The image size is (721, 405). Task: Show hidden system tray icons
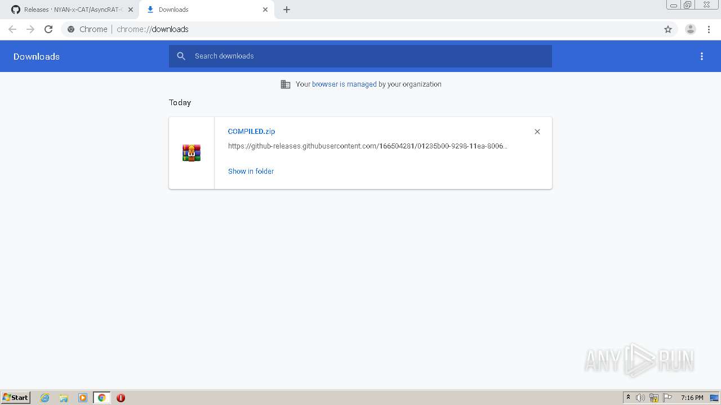(628, 398)
